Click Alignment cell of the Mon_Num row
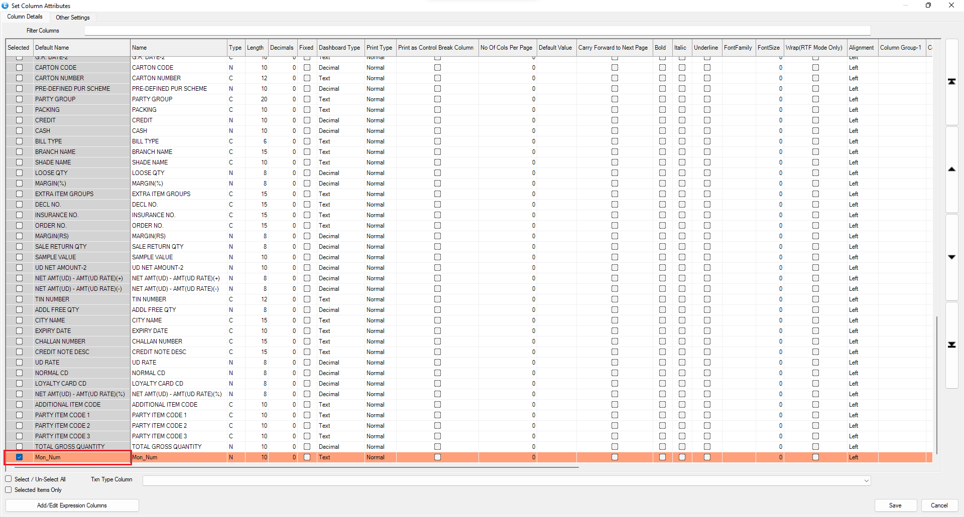The image size is (964, 517). coord(862,457)
